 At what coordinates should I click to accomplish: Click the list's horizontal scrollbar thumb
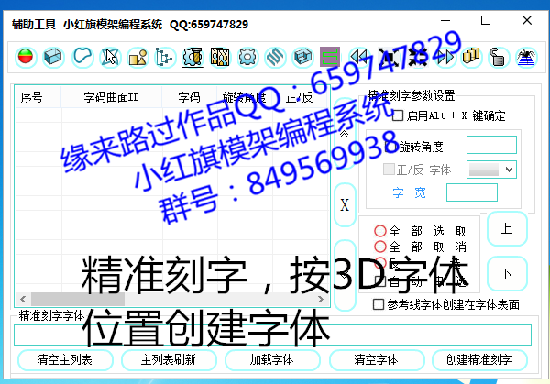(x=78, y=299)
